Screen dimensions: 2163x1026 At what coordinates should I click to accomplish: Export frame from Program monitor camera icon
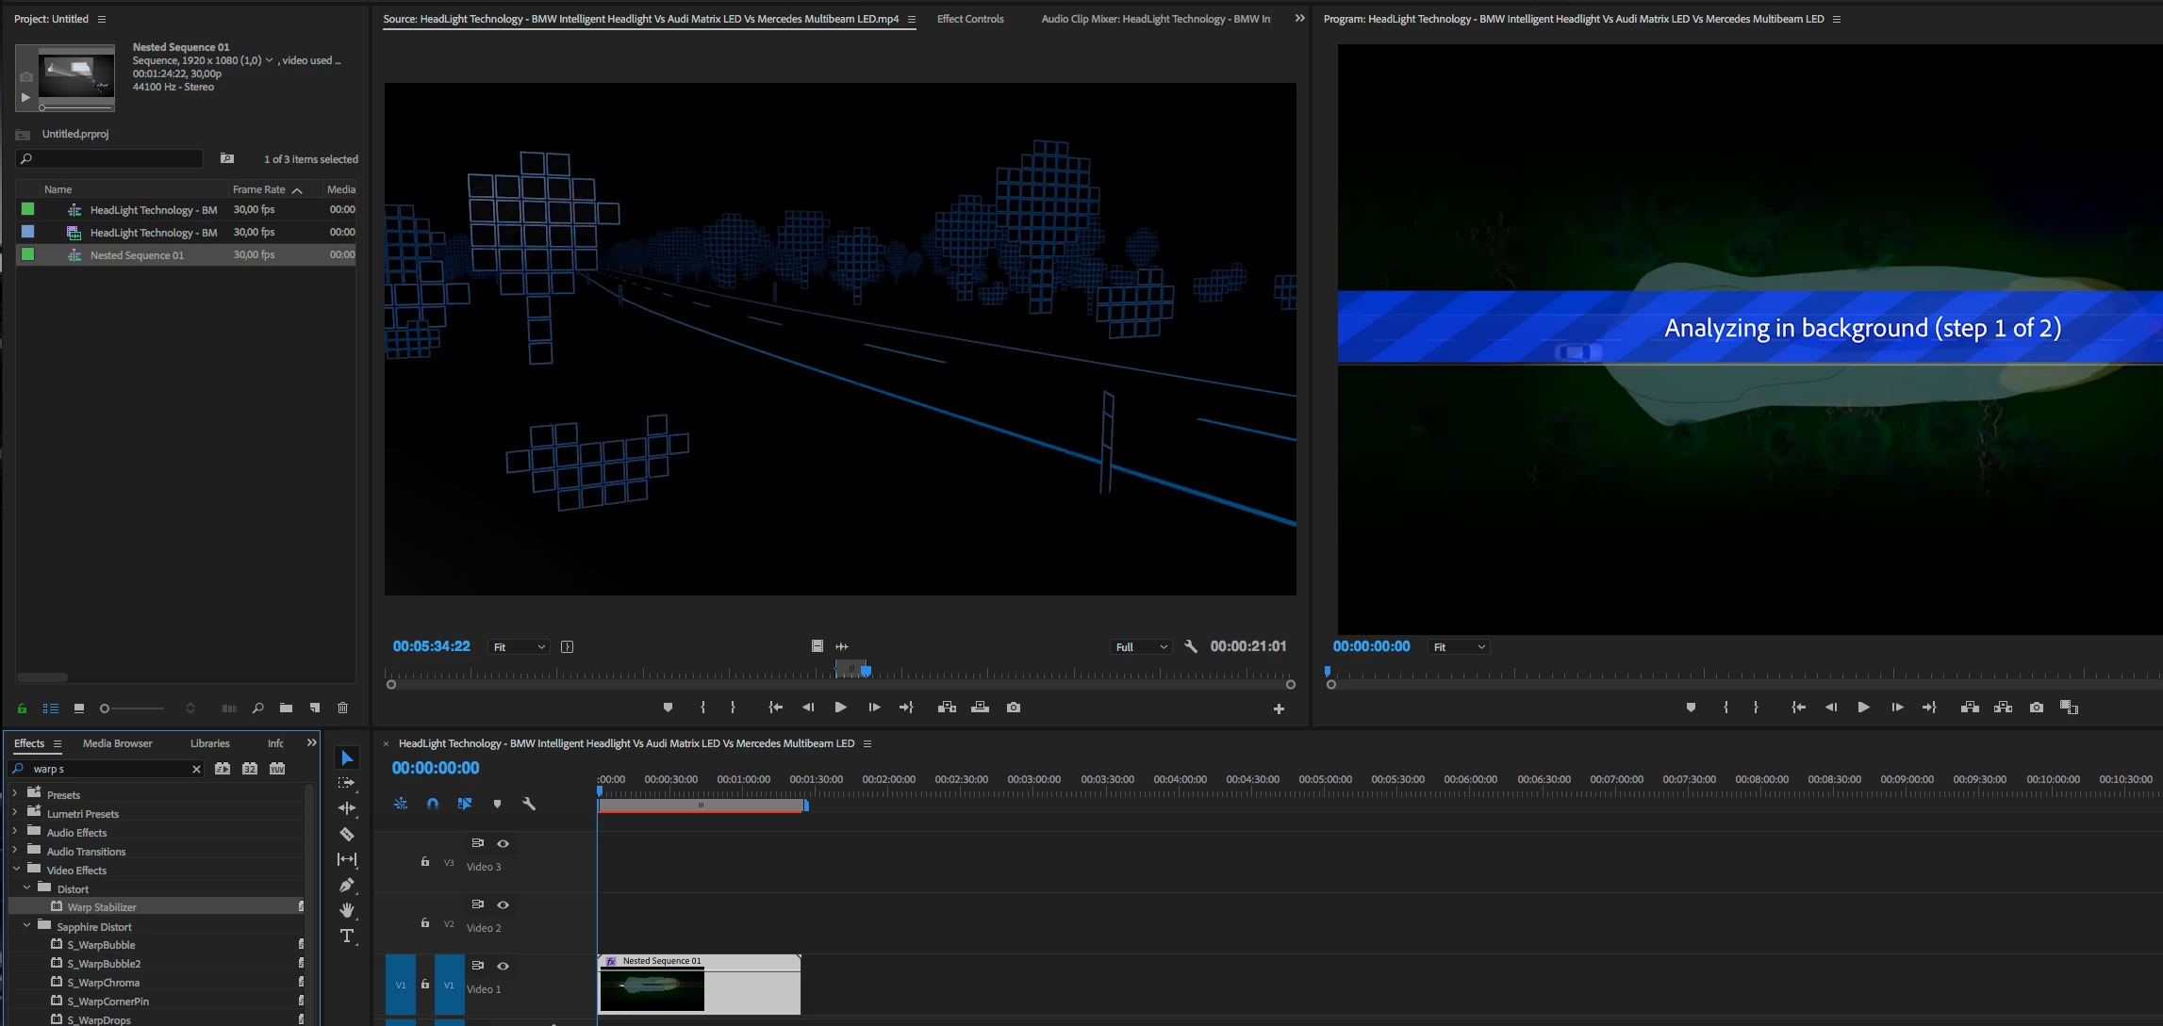[x=2037, y=708]
